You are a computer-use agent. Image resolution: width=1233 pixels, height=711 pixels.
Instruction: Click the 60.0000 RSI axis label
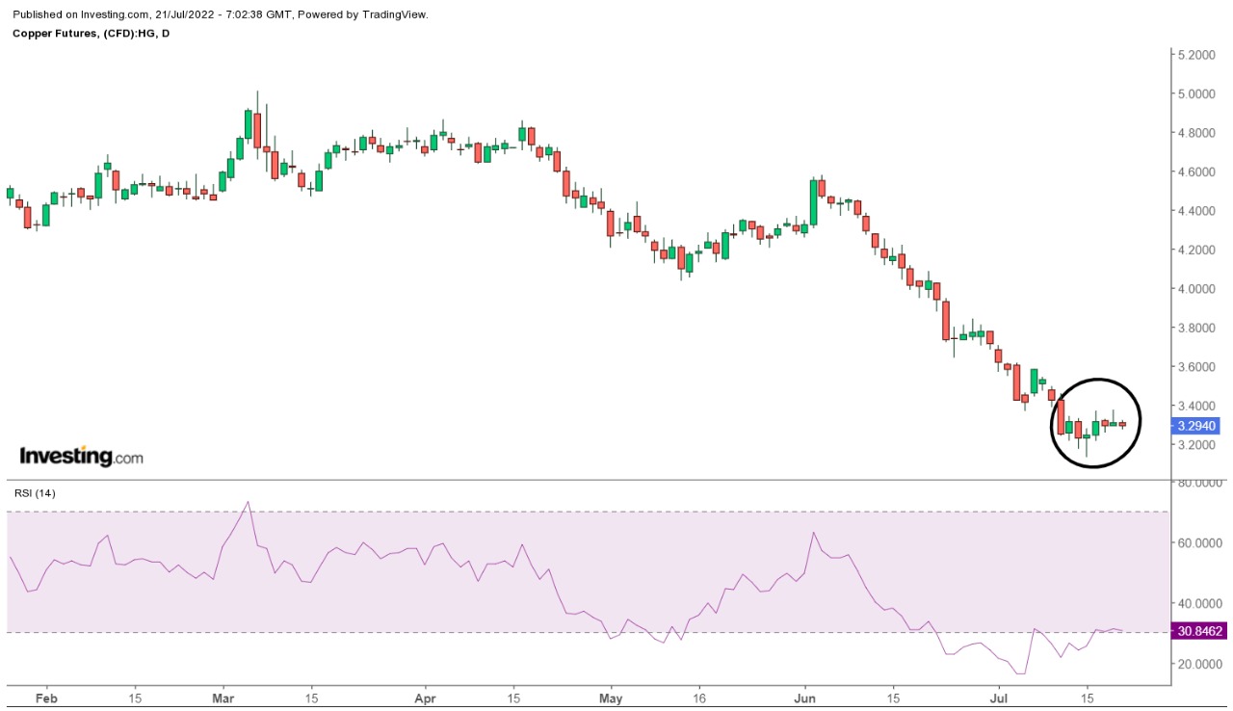(x=1199, y=543)
